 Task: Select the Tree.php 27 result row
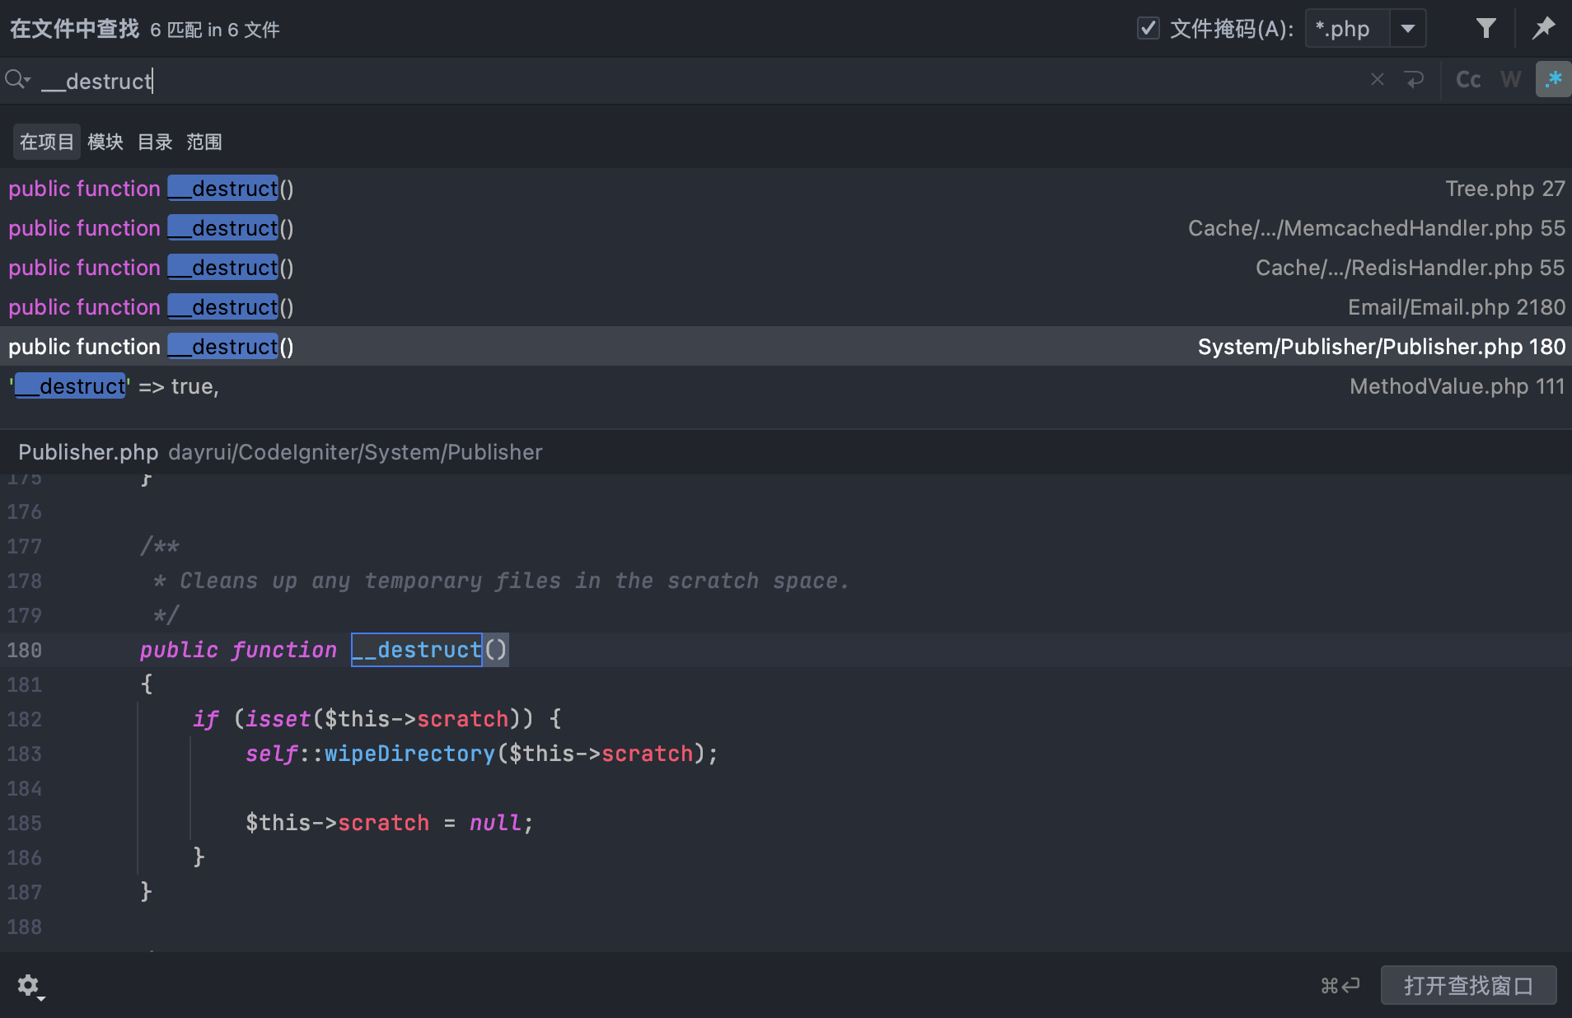(x=786, y=189)
